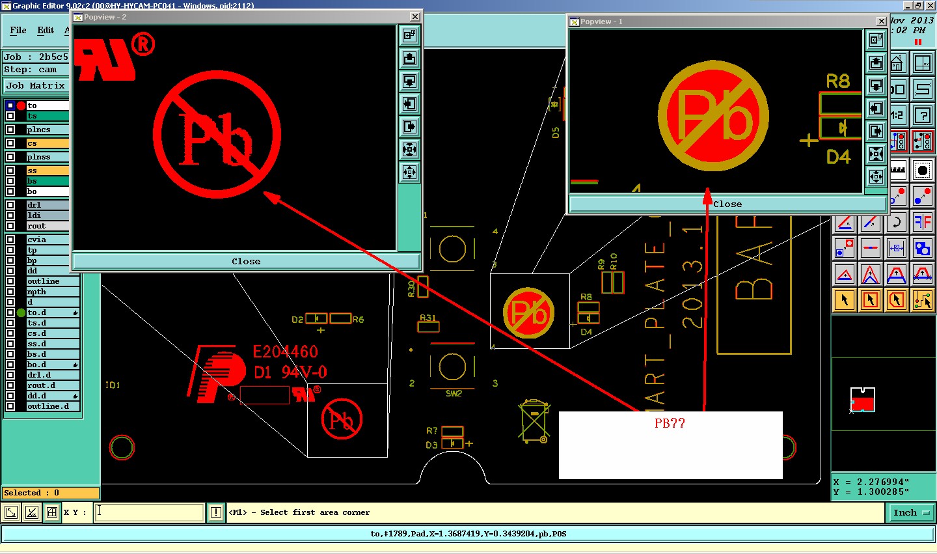Click pan left icon in Popview - 1

pos(876,109)
